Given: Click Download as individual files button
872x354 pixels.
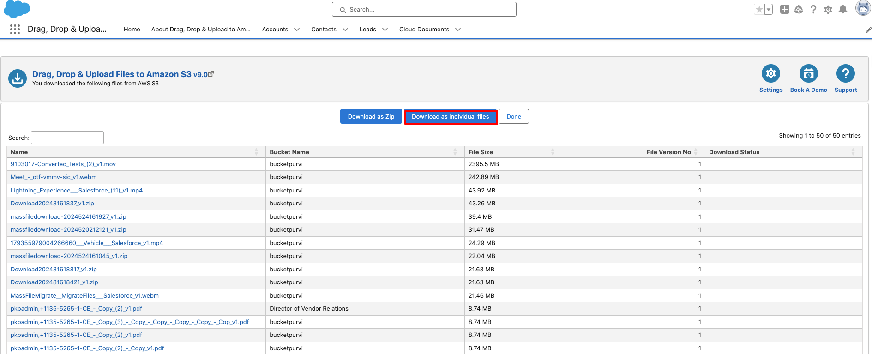Looking at the screenshot, I should pos(451,116).
